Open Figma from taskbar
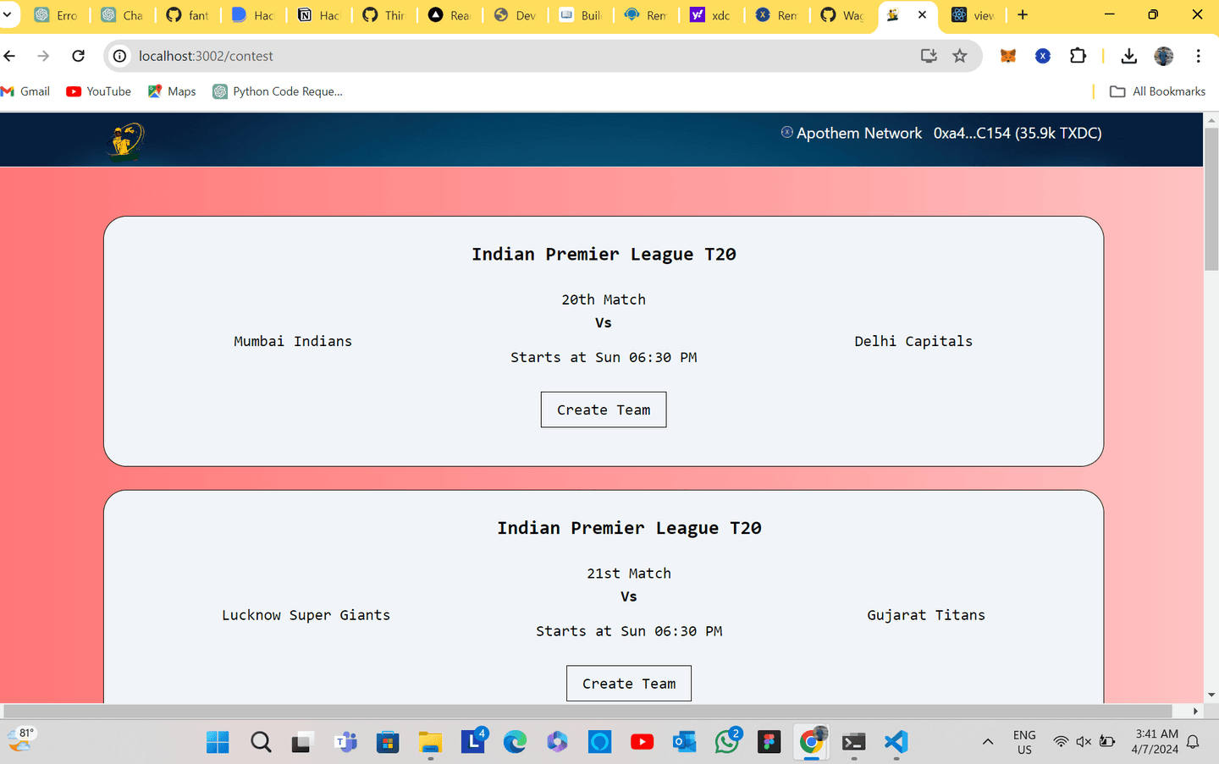1219x764 pixels. pyautogui.click(x=769, y=742)
